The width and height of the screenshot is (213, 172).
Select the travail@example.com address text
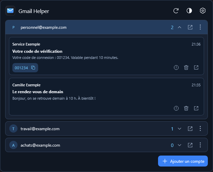click(40, 129)
